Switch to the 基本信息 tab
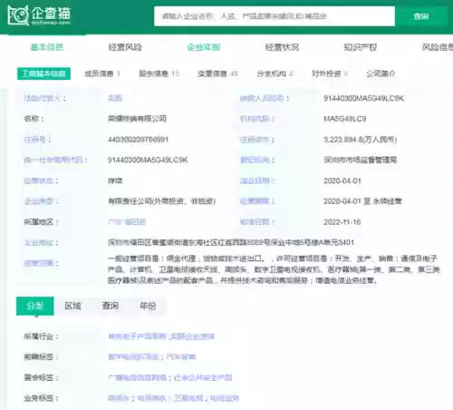453x410 pixels. (47, 47)
